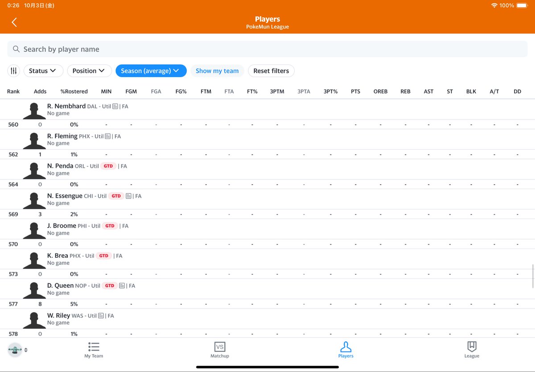
Task: Tap the GTD badge for N. Penda
Action: coord(108,166)
